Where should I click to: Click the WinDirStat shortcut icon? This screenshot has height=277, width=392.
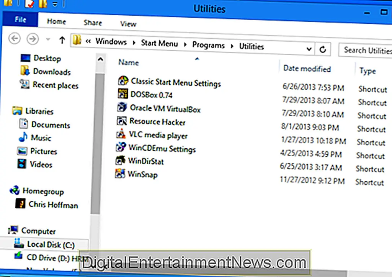[x=120, y=161]
